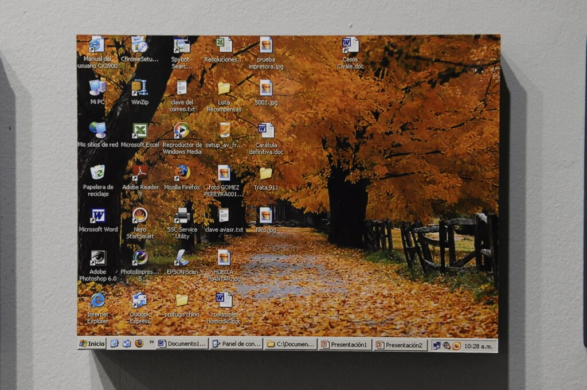
Task: Click the EPSON Scan shortcut
Action: 182,258
